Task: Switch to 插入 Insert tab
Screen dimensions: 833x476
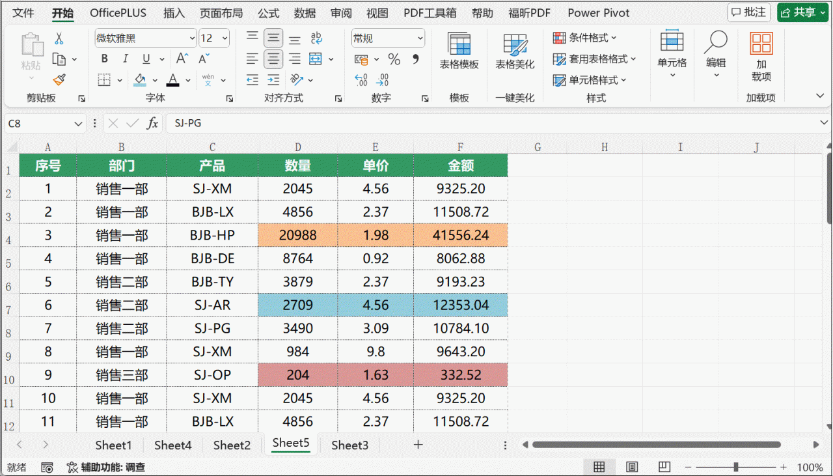Action: click(x=174, y=13)
